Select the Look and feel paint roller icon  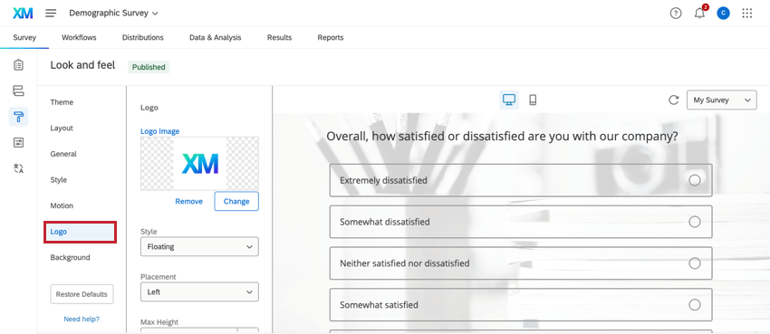point(18,117)
